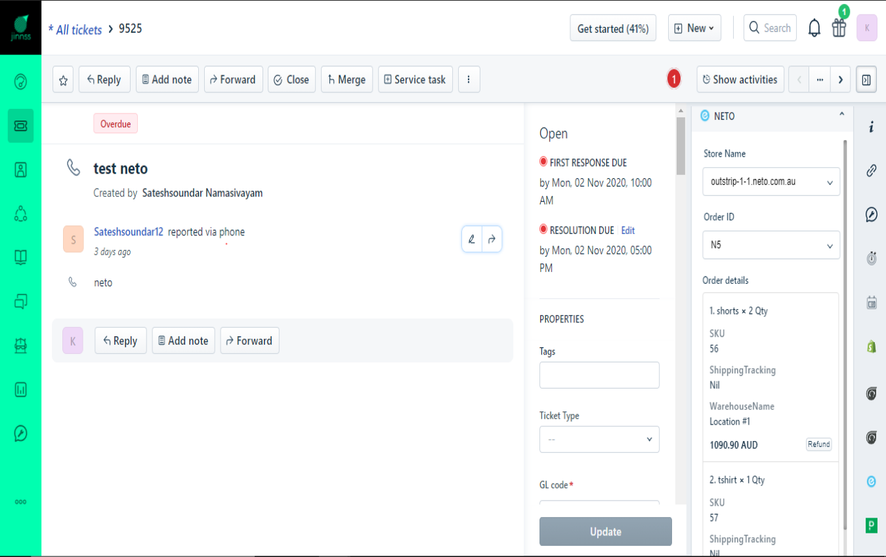Viewport: 886px width, 557px height.
Task: Open the Order ID dropdown
Action: (771, 244)
